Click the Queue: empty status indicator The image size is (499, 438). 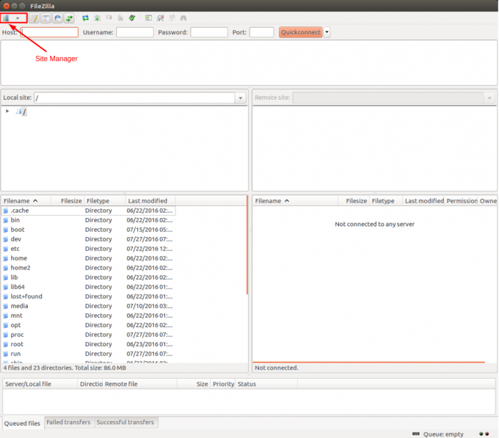point(438,434)
